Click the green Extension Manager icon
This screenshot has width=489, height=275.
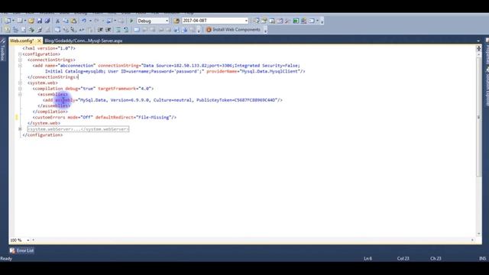[296, 21]
